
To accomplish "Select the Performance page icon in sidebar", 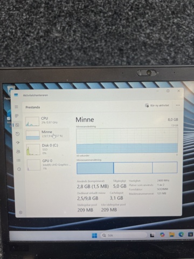I will (x=17, y=125).
